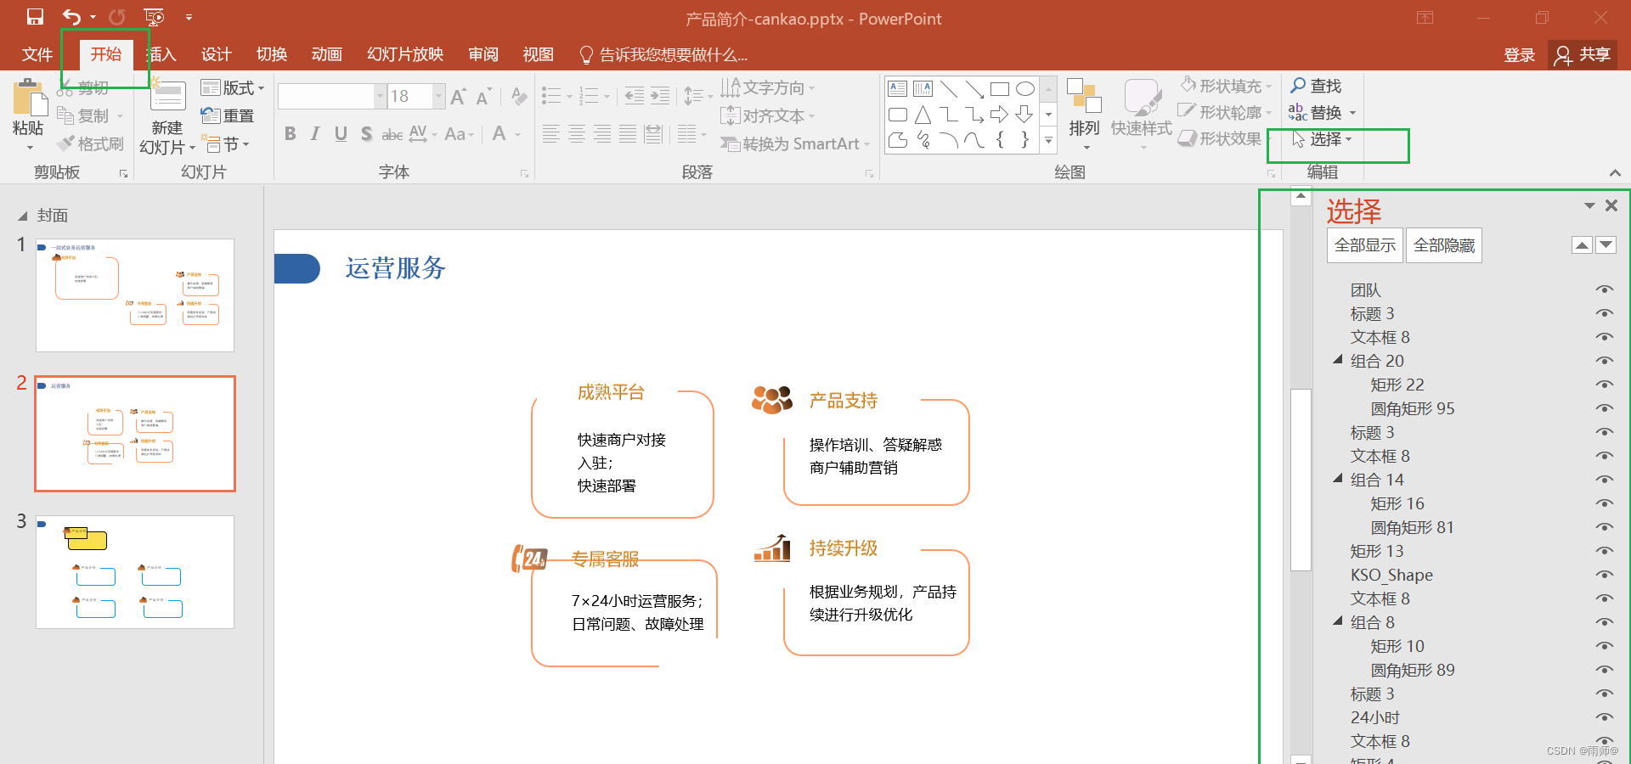
Task: Hide 圆角矩形 89 object
Action: (1604, 670)
